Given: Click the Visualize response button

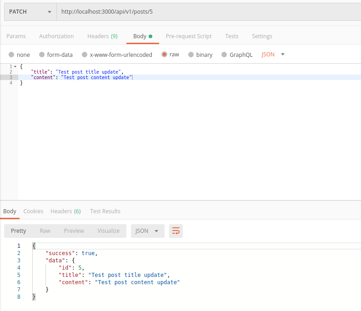Looking at the screenshot, I should [x=108, y=231].
